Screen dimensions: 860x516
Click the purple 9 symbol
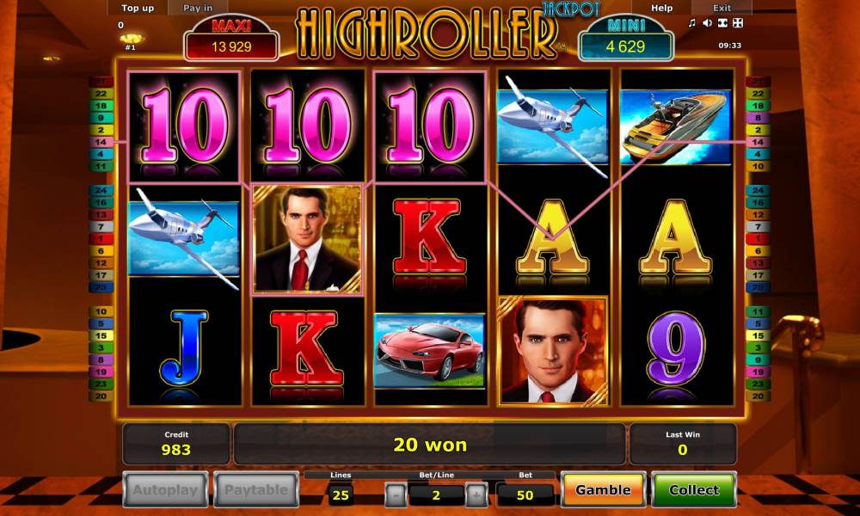[x=676, y=348]
